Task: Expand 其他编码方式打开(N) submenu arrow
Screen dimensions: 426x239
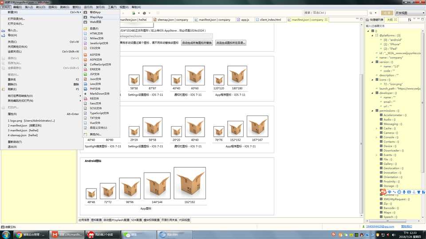Action: click(x=80, y=101)
